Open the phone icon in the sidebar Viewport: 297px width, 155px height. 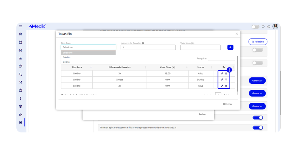pyautogui.click(x=21, y=74)
